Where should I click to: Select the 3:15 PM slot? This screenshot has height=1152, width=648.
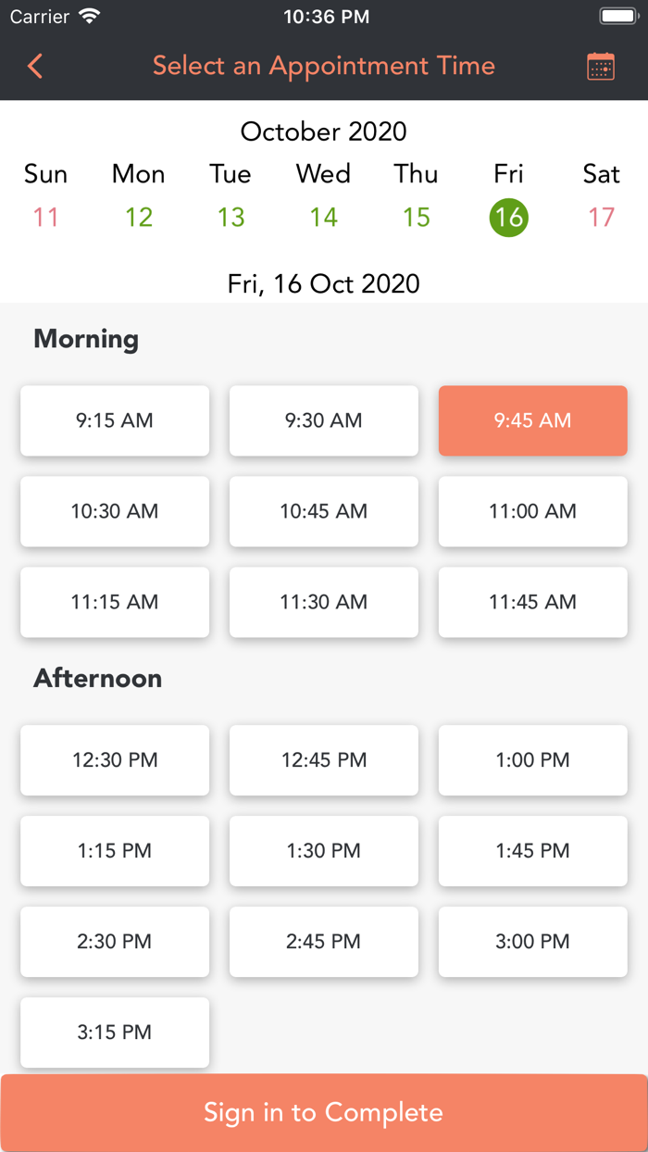click(115, 1033)
